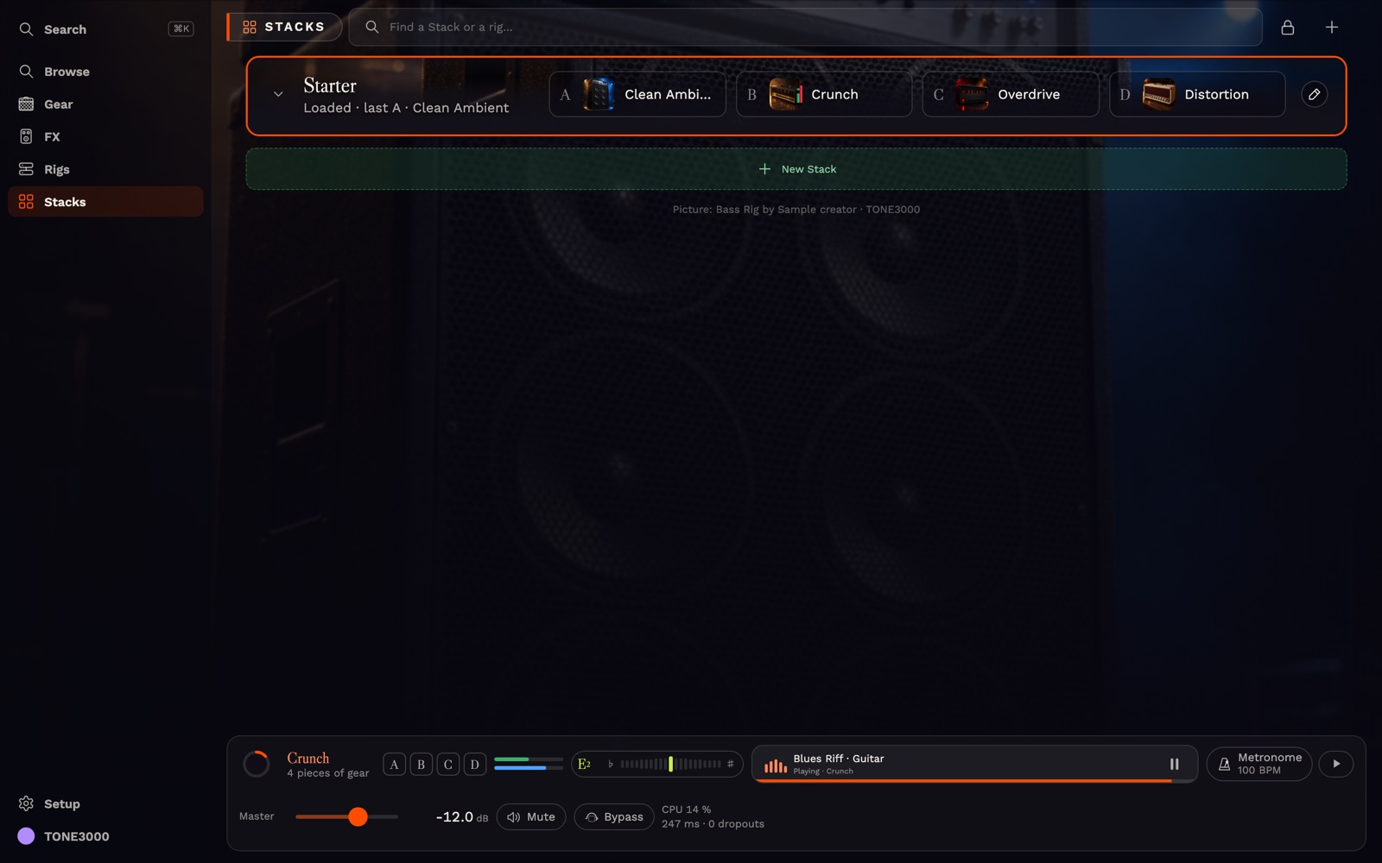The width and height of the screenshot is (1382, 863).
Task: Switch to slot A in player bar
Action: tap(394, 765)
